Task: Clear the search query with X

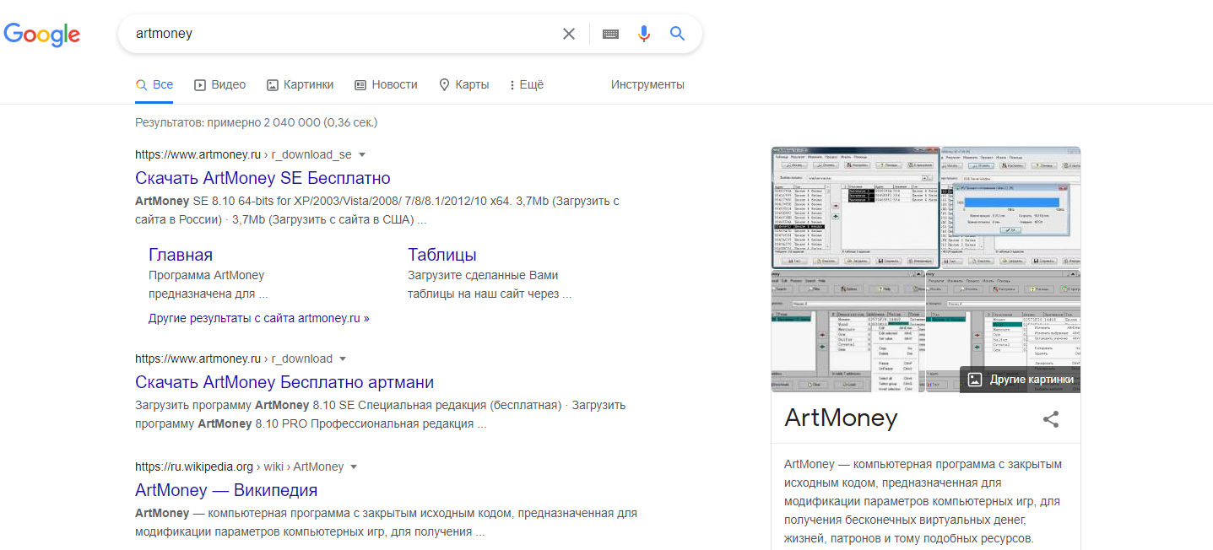Action: click(x=569, y=34)
